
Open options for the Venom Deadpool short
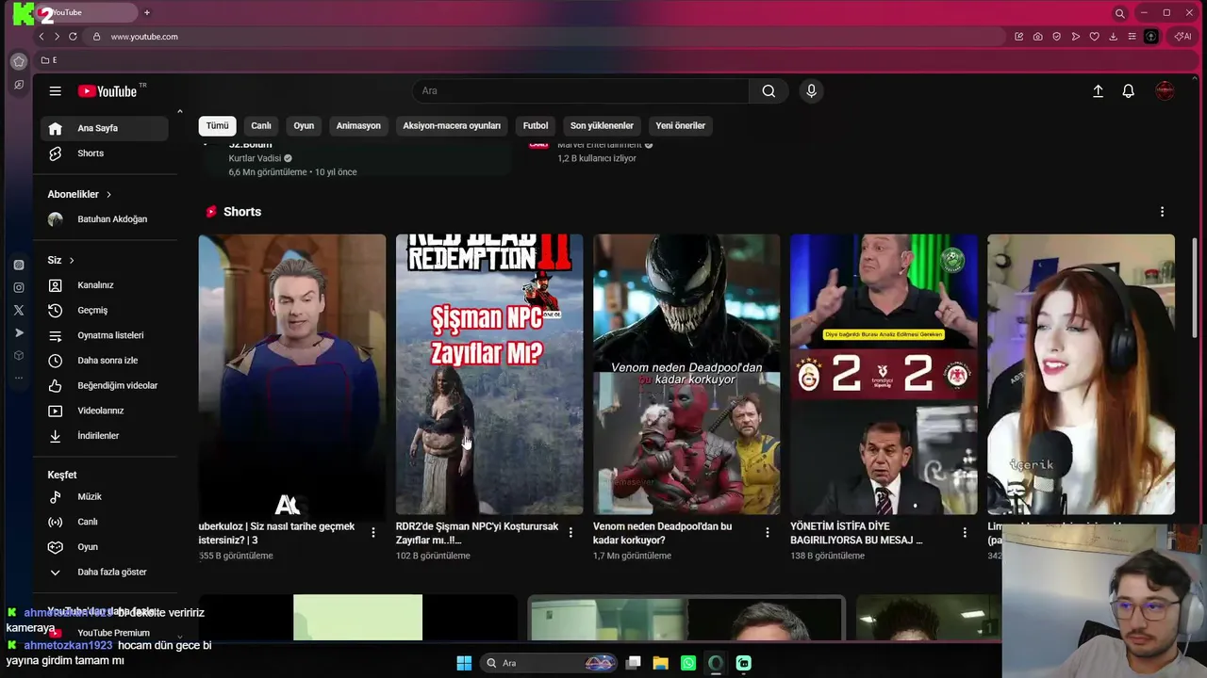click(768, 533)
